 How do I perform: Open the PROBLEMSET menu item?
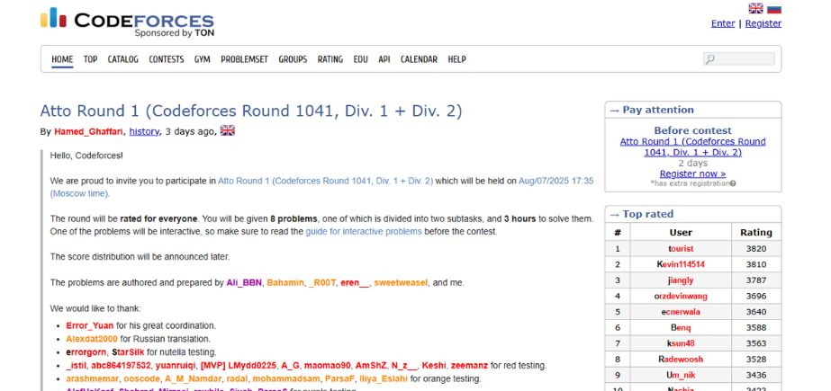(x=244, y=59)
